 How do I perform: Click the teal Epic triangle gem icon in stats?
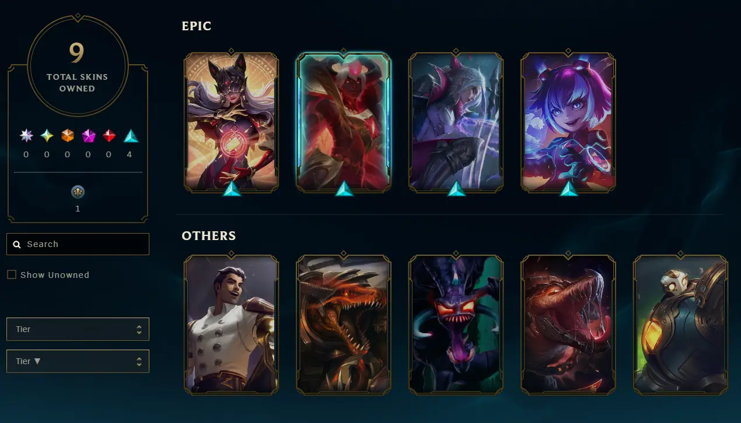coord(131,136)
